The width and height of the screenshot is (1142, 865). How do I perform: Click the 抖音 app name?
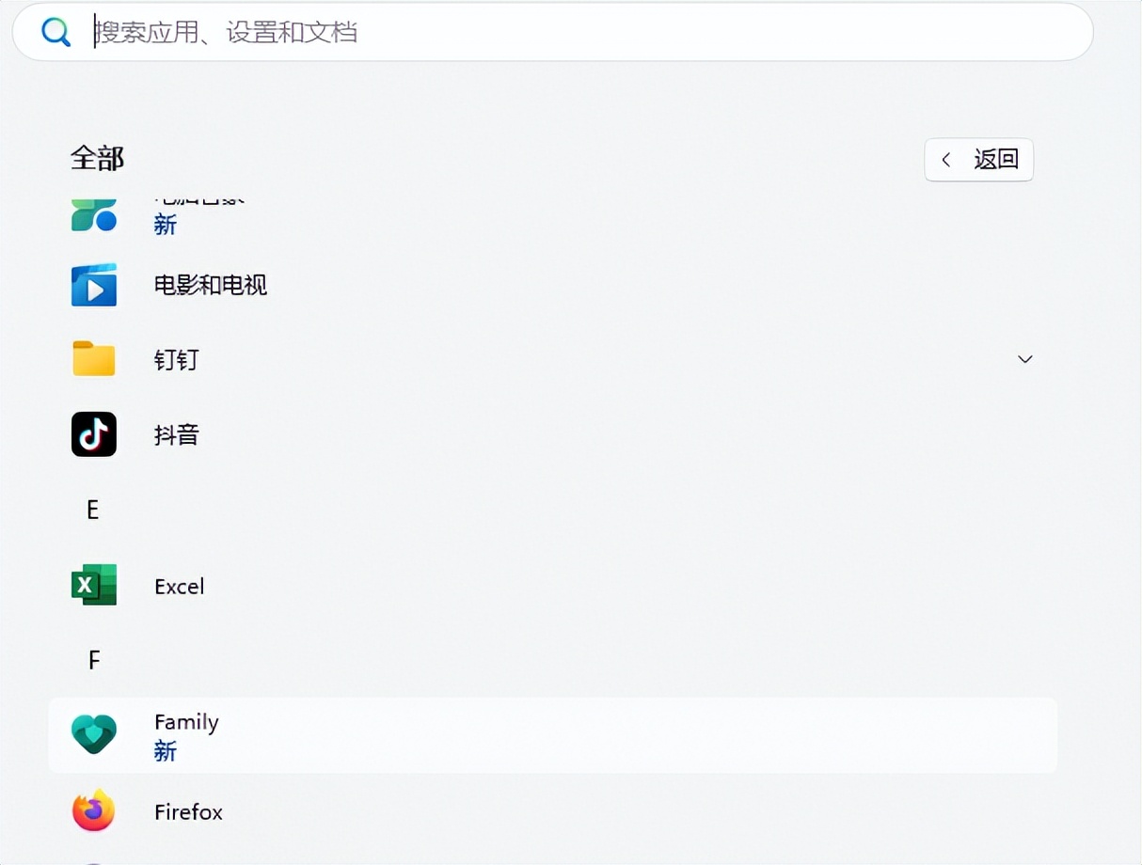pyautogui.click(x=177, y=435)
